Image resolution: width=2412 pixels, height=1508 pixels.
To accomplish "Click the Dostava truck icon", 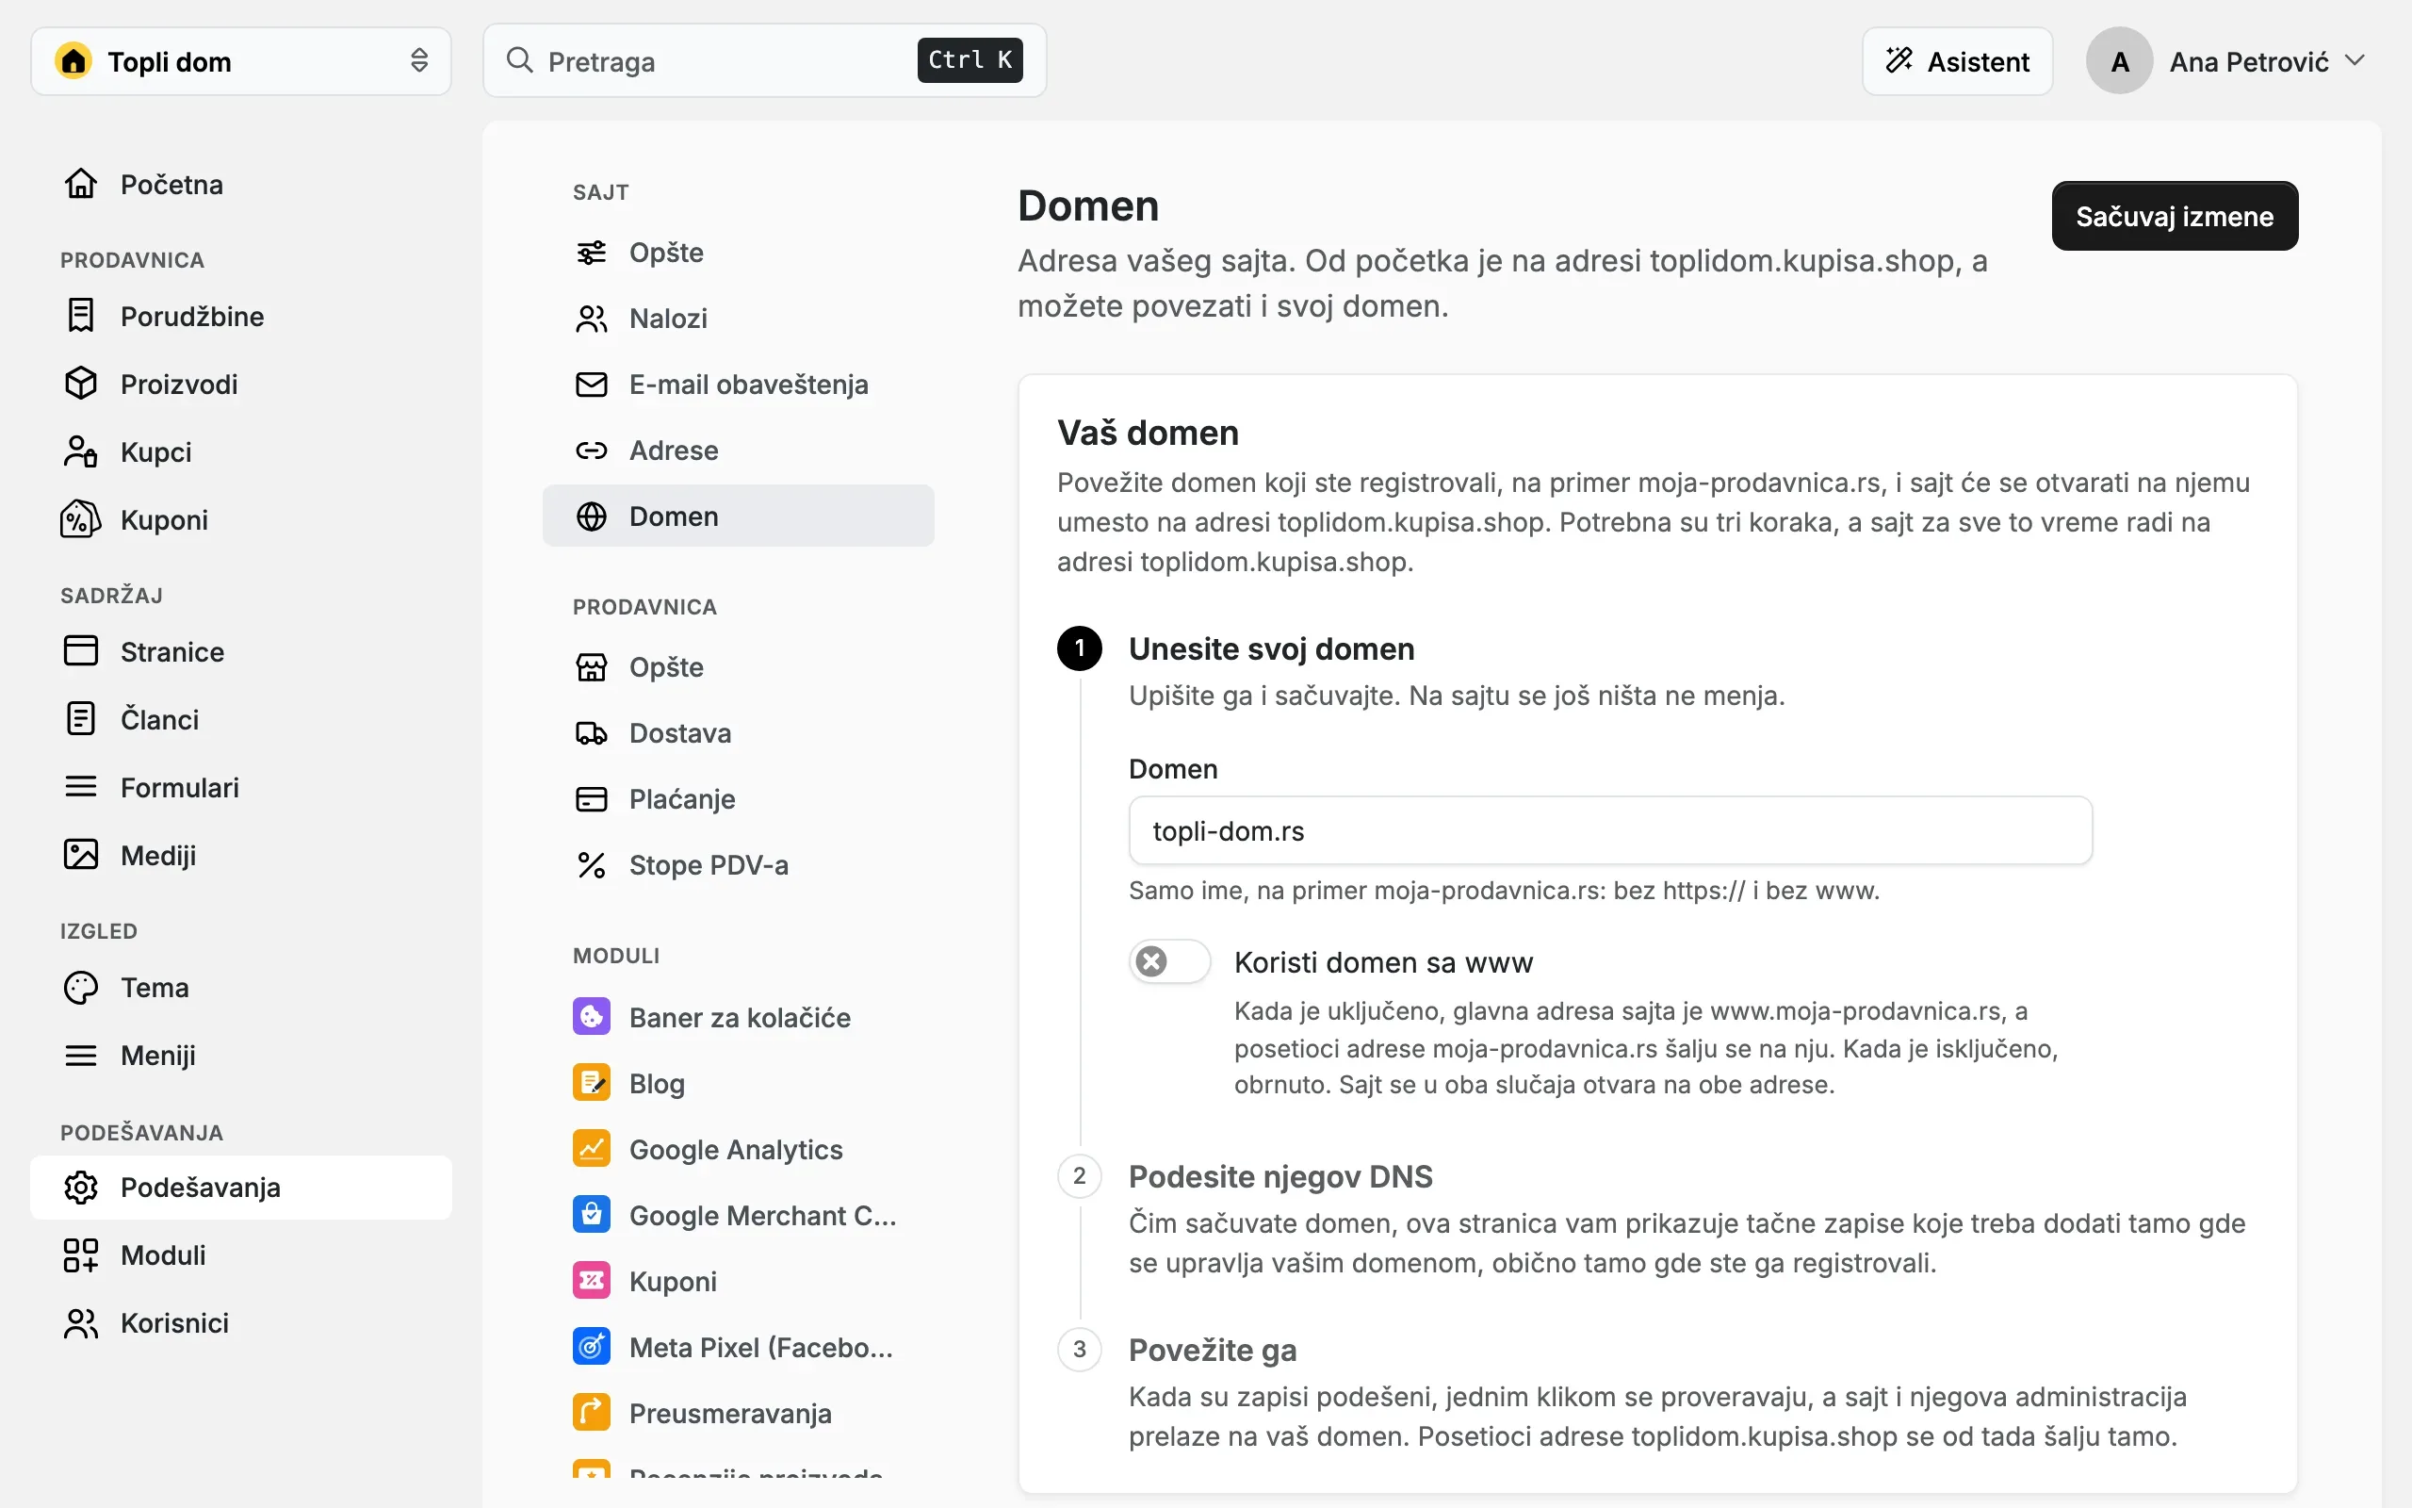I will click(591, 733).
